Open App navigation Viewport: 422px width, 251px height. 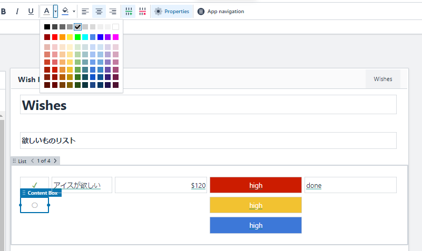coord(221,11)
